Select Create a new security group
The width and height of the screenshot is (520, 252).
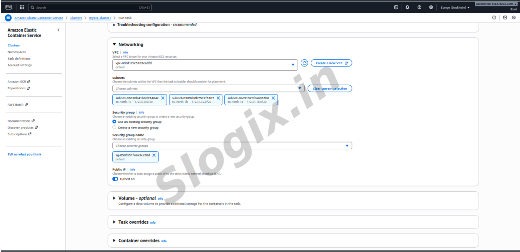114,128
